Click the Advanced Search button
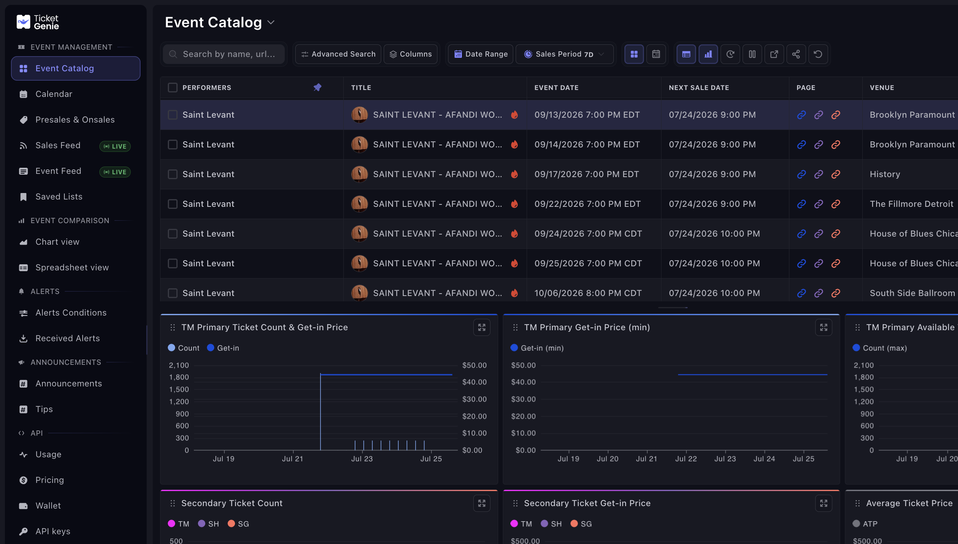This screenshot has width=958, height=544. (x=338, y=54)
